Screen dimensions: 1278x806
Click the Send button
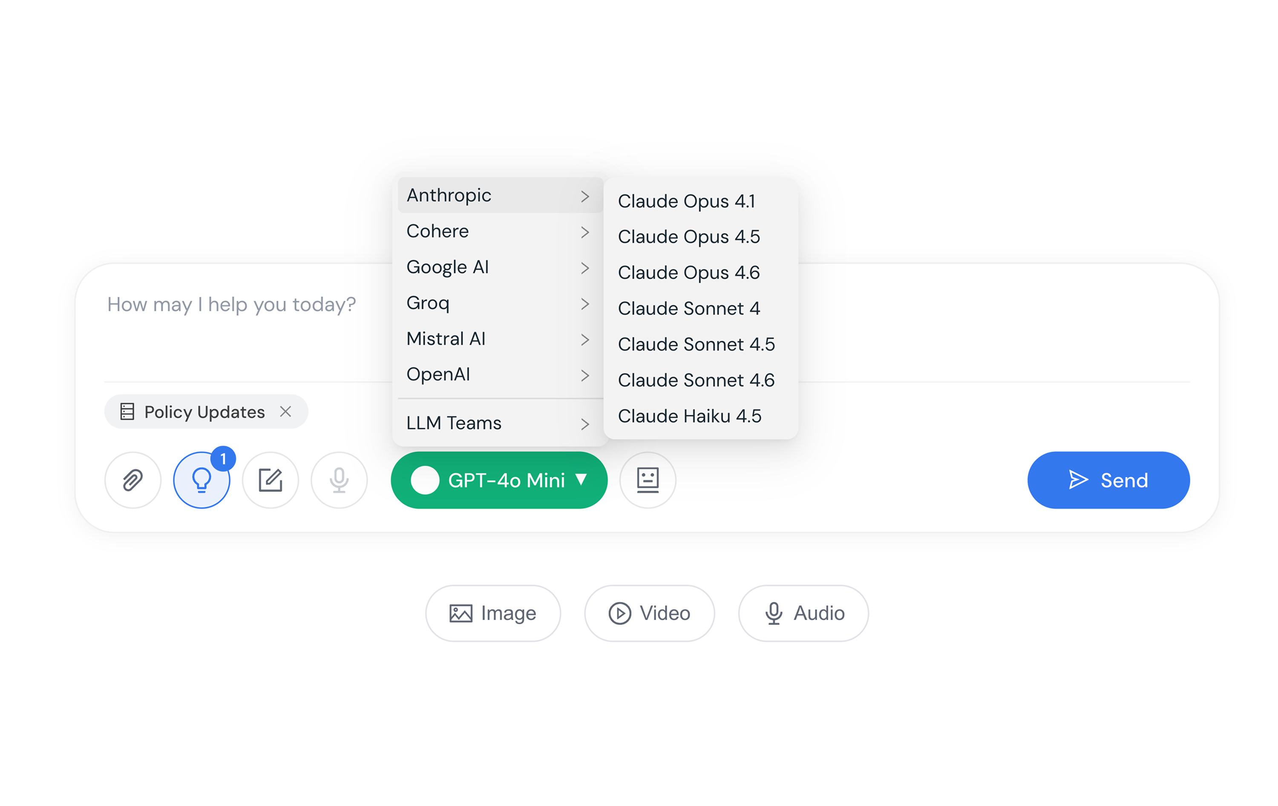1108,480
